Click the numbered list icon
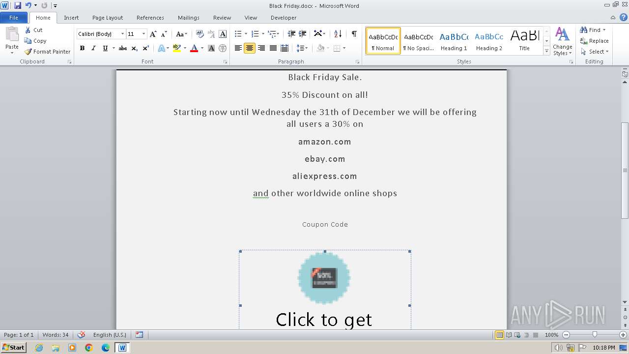 (255, 34)
